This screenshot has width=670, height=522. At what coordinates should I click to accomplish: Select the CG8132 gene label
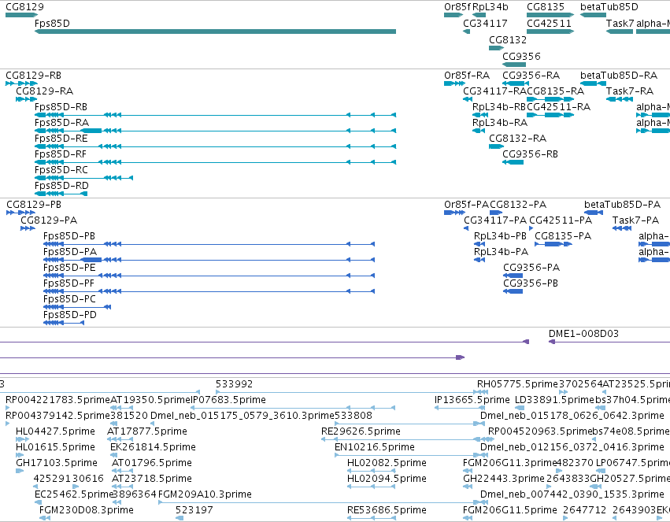tap(508, 40)
